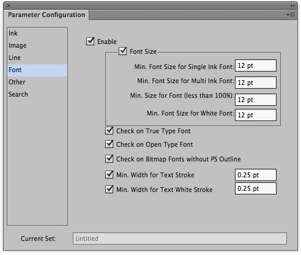Toggle Min. Width for Text Stroke checkbox
Viewport: 301px width, 255px height.
tap(110, 175)
